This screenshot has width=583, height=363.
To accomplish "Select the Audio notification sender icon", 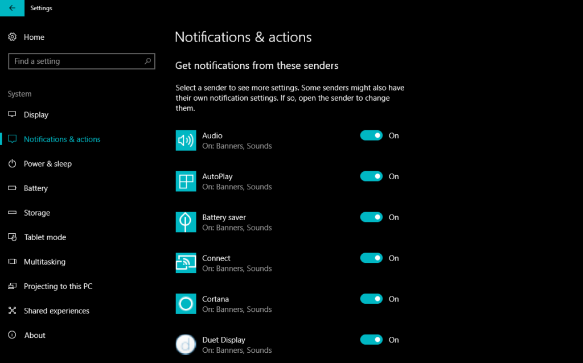I will [186, 139].
